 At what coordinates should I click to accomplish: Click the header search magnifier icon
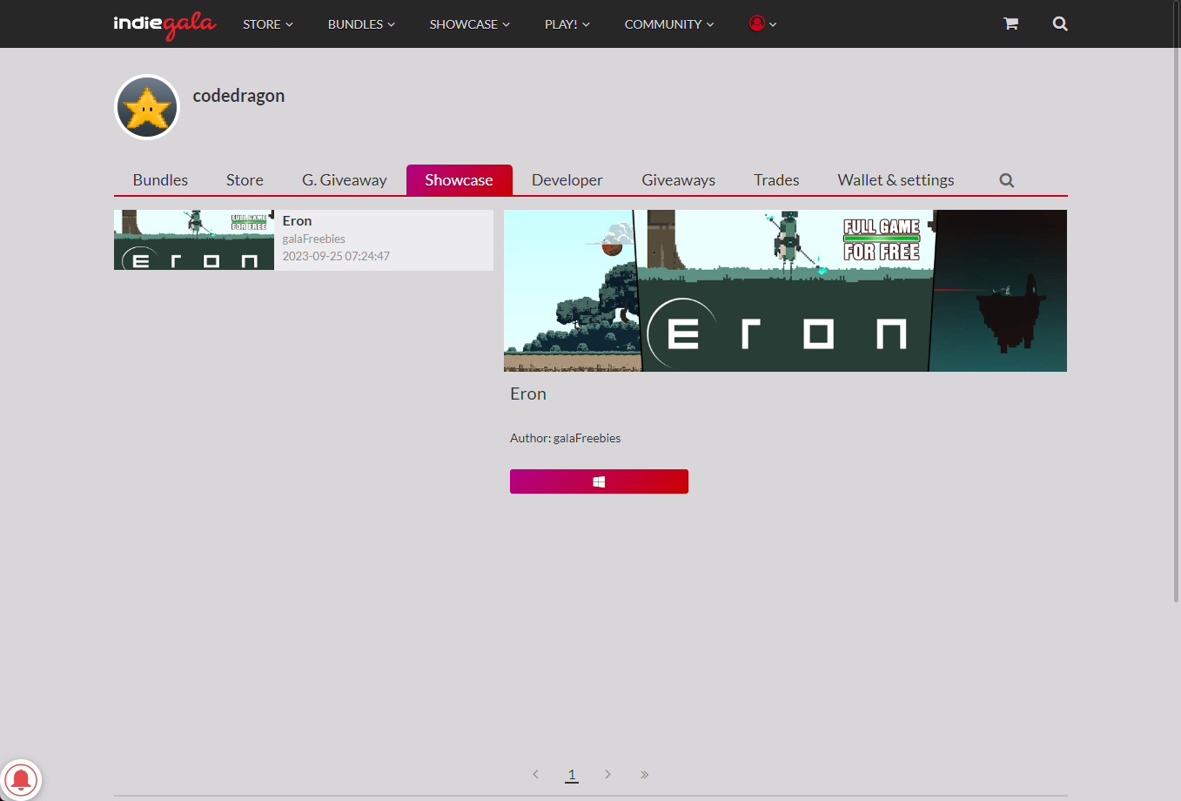tap(1060, 24)
